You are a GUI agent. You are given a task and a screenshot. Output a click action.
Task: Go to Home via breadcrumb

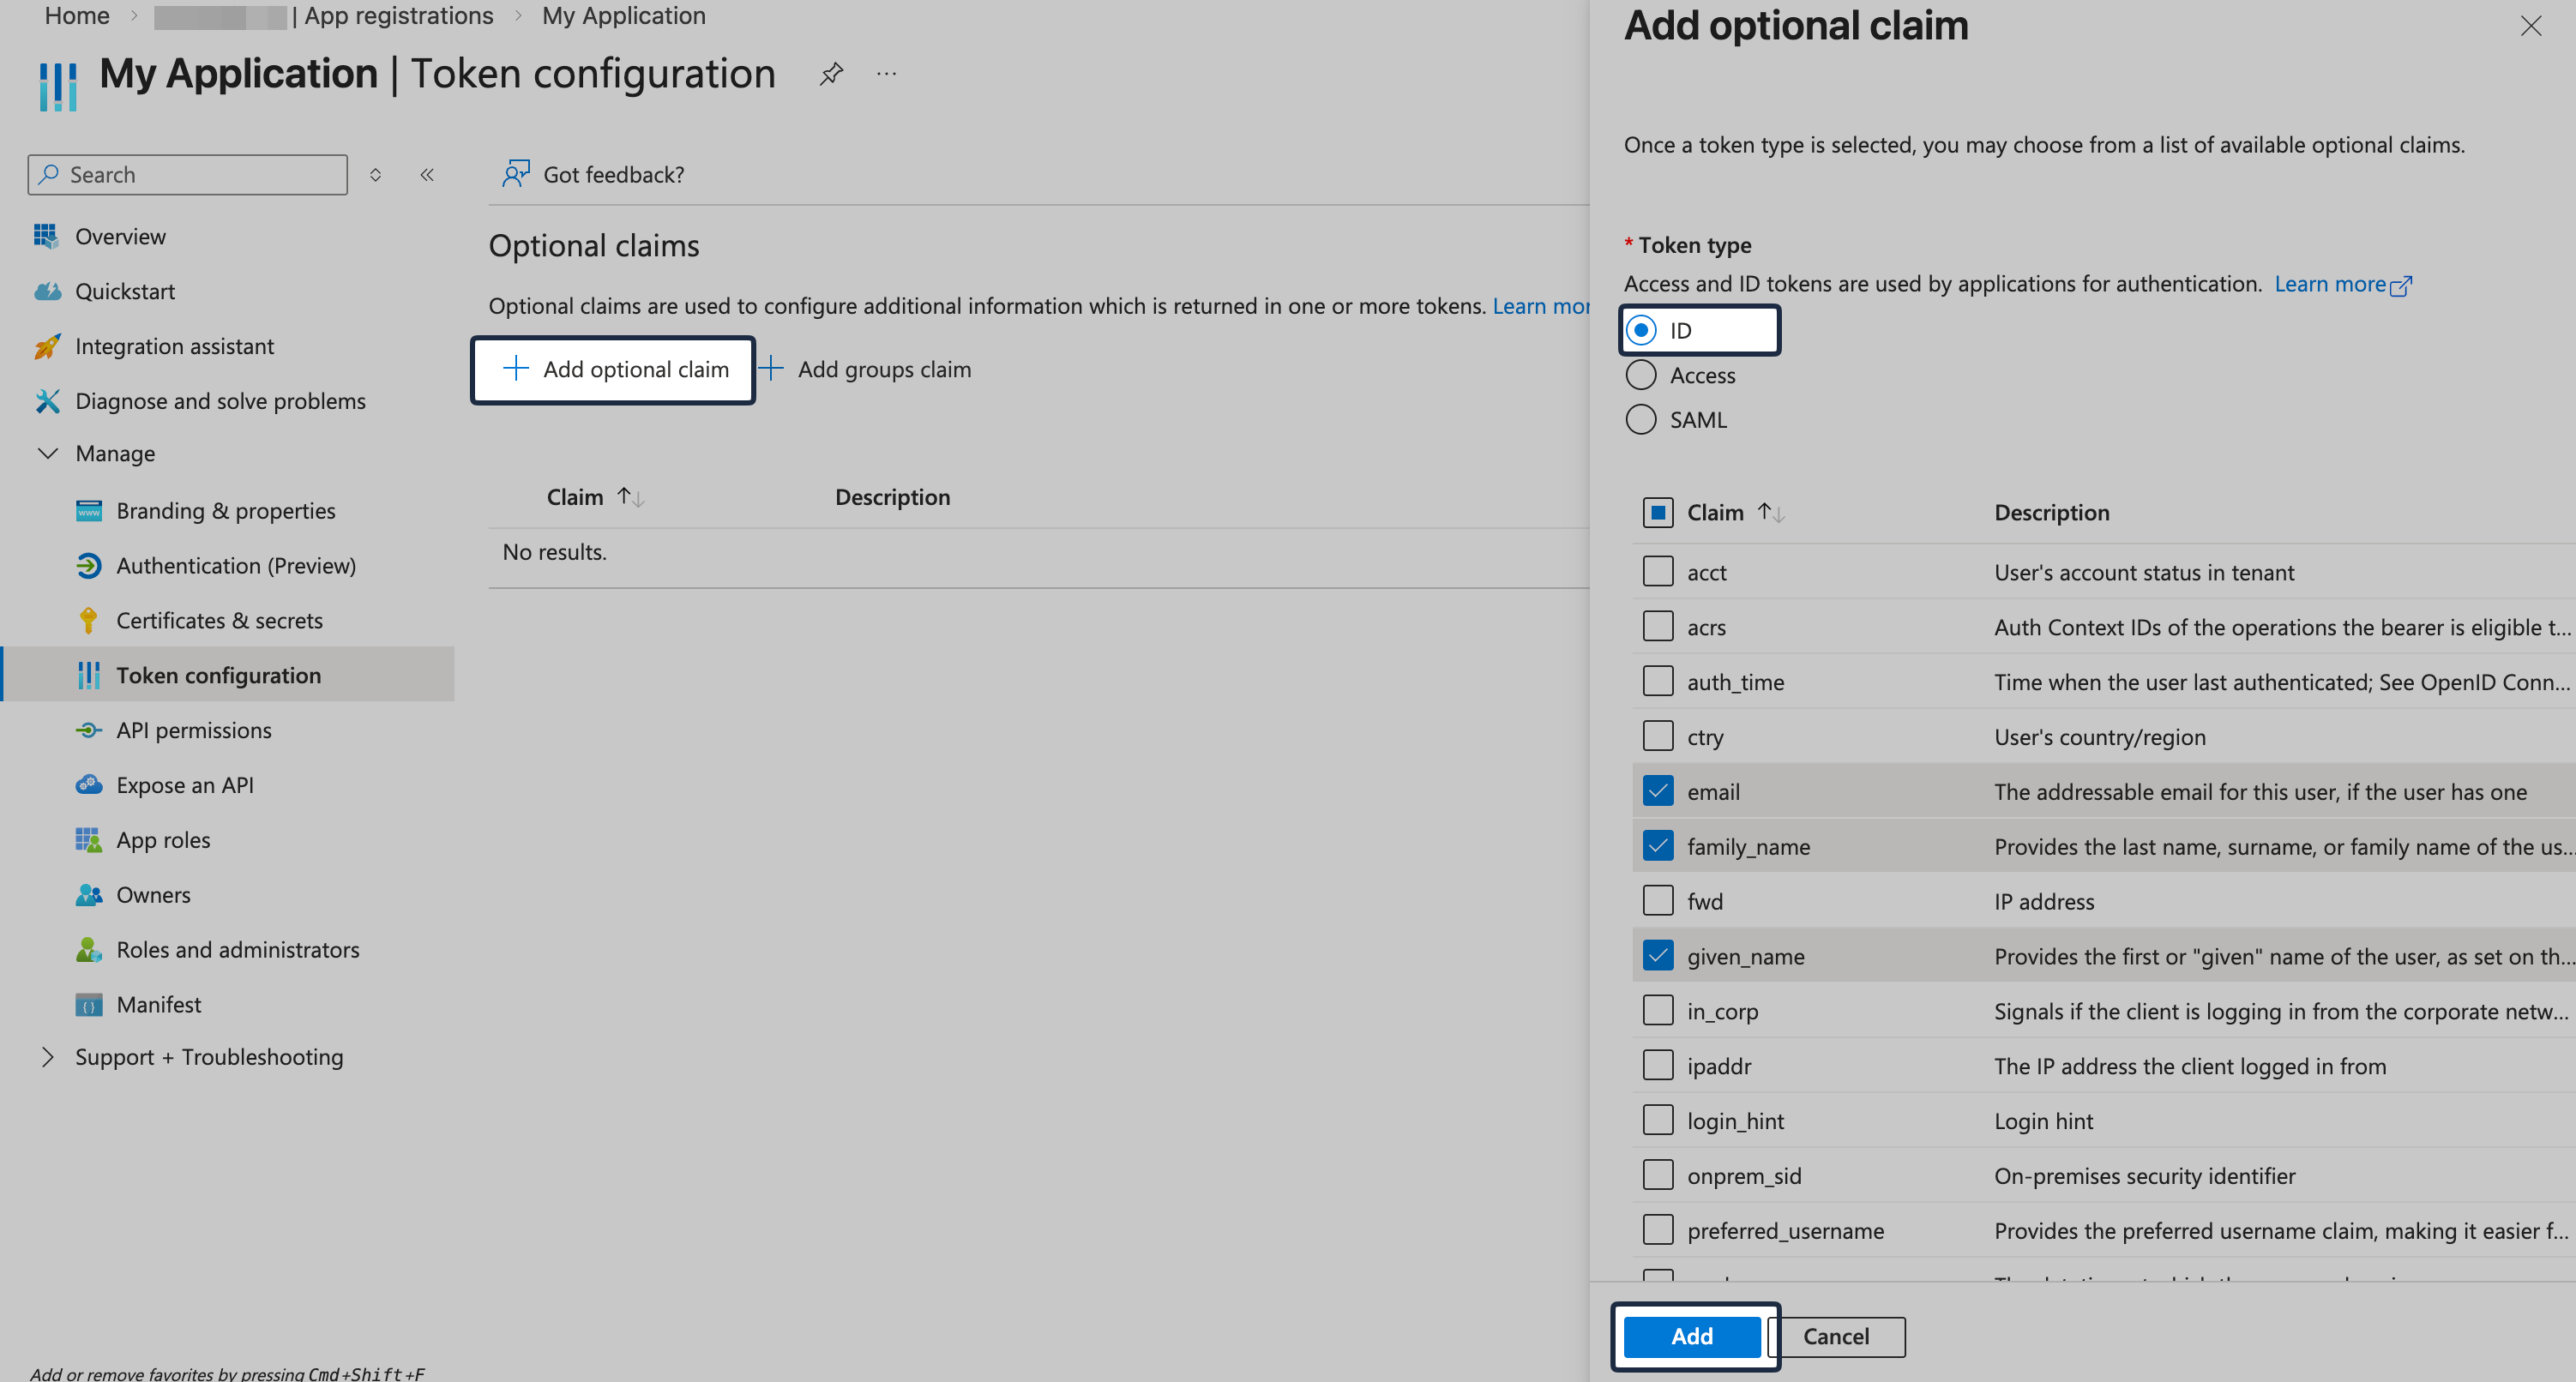(x=76, y=16)
